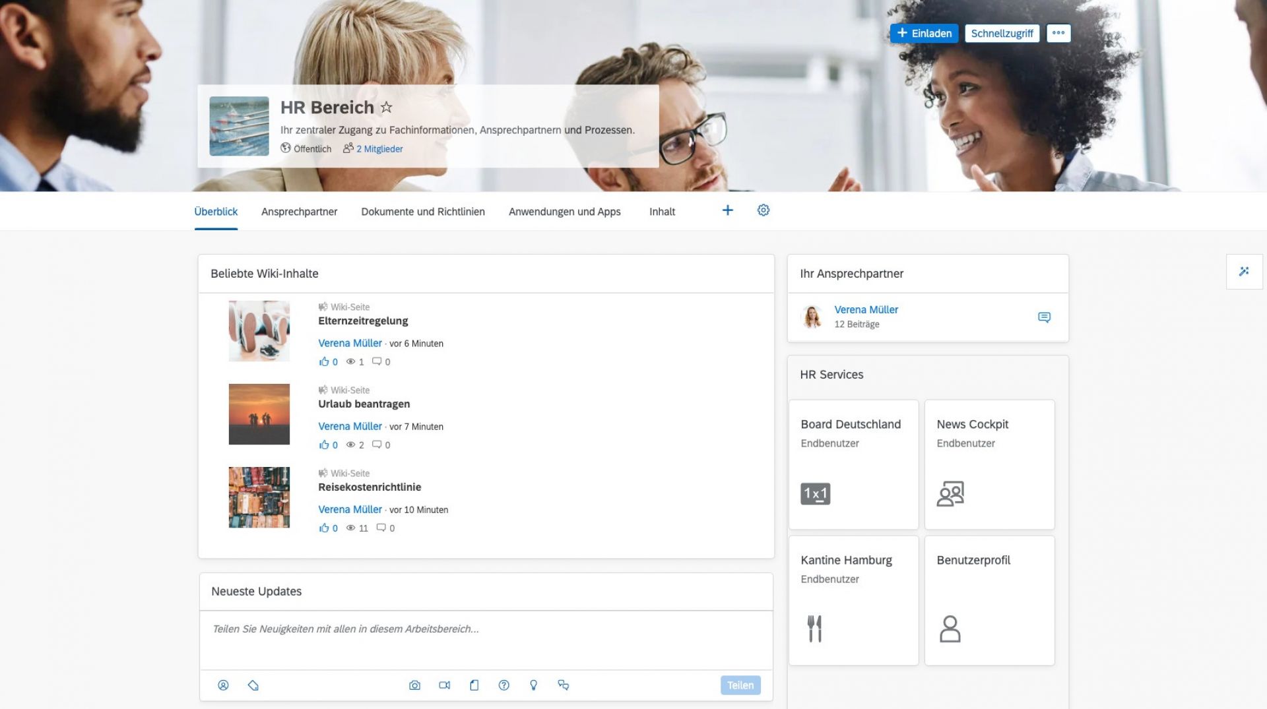
Task: Click the discussion speech bubbles icon
Action: [x=563, y=685]
